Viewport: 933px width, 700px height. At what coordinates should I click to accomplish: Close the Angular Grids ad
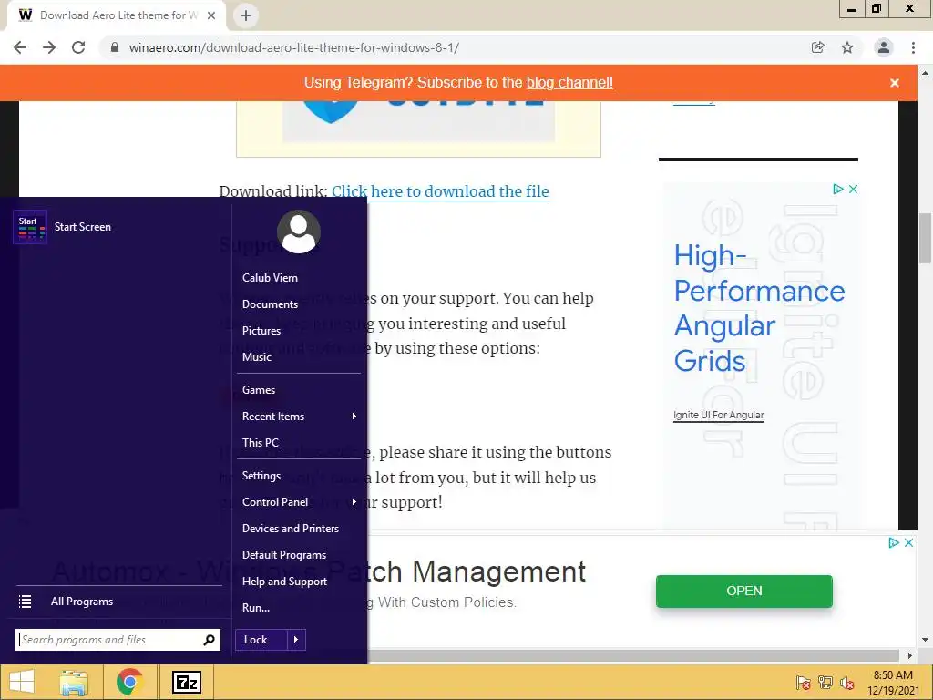853,190
